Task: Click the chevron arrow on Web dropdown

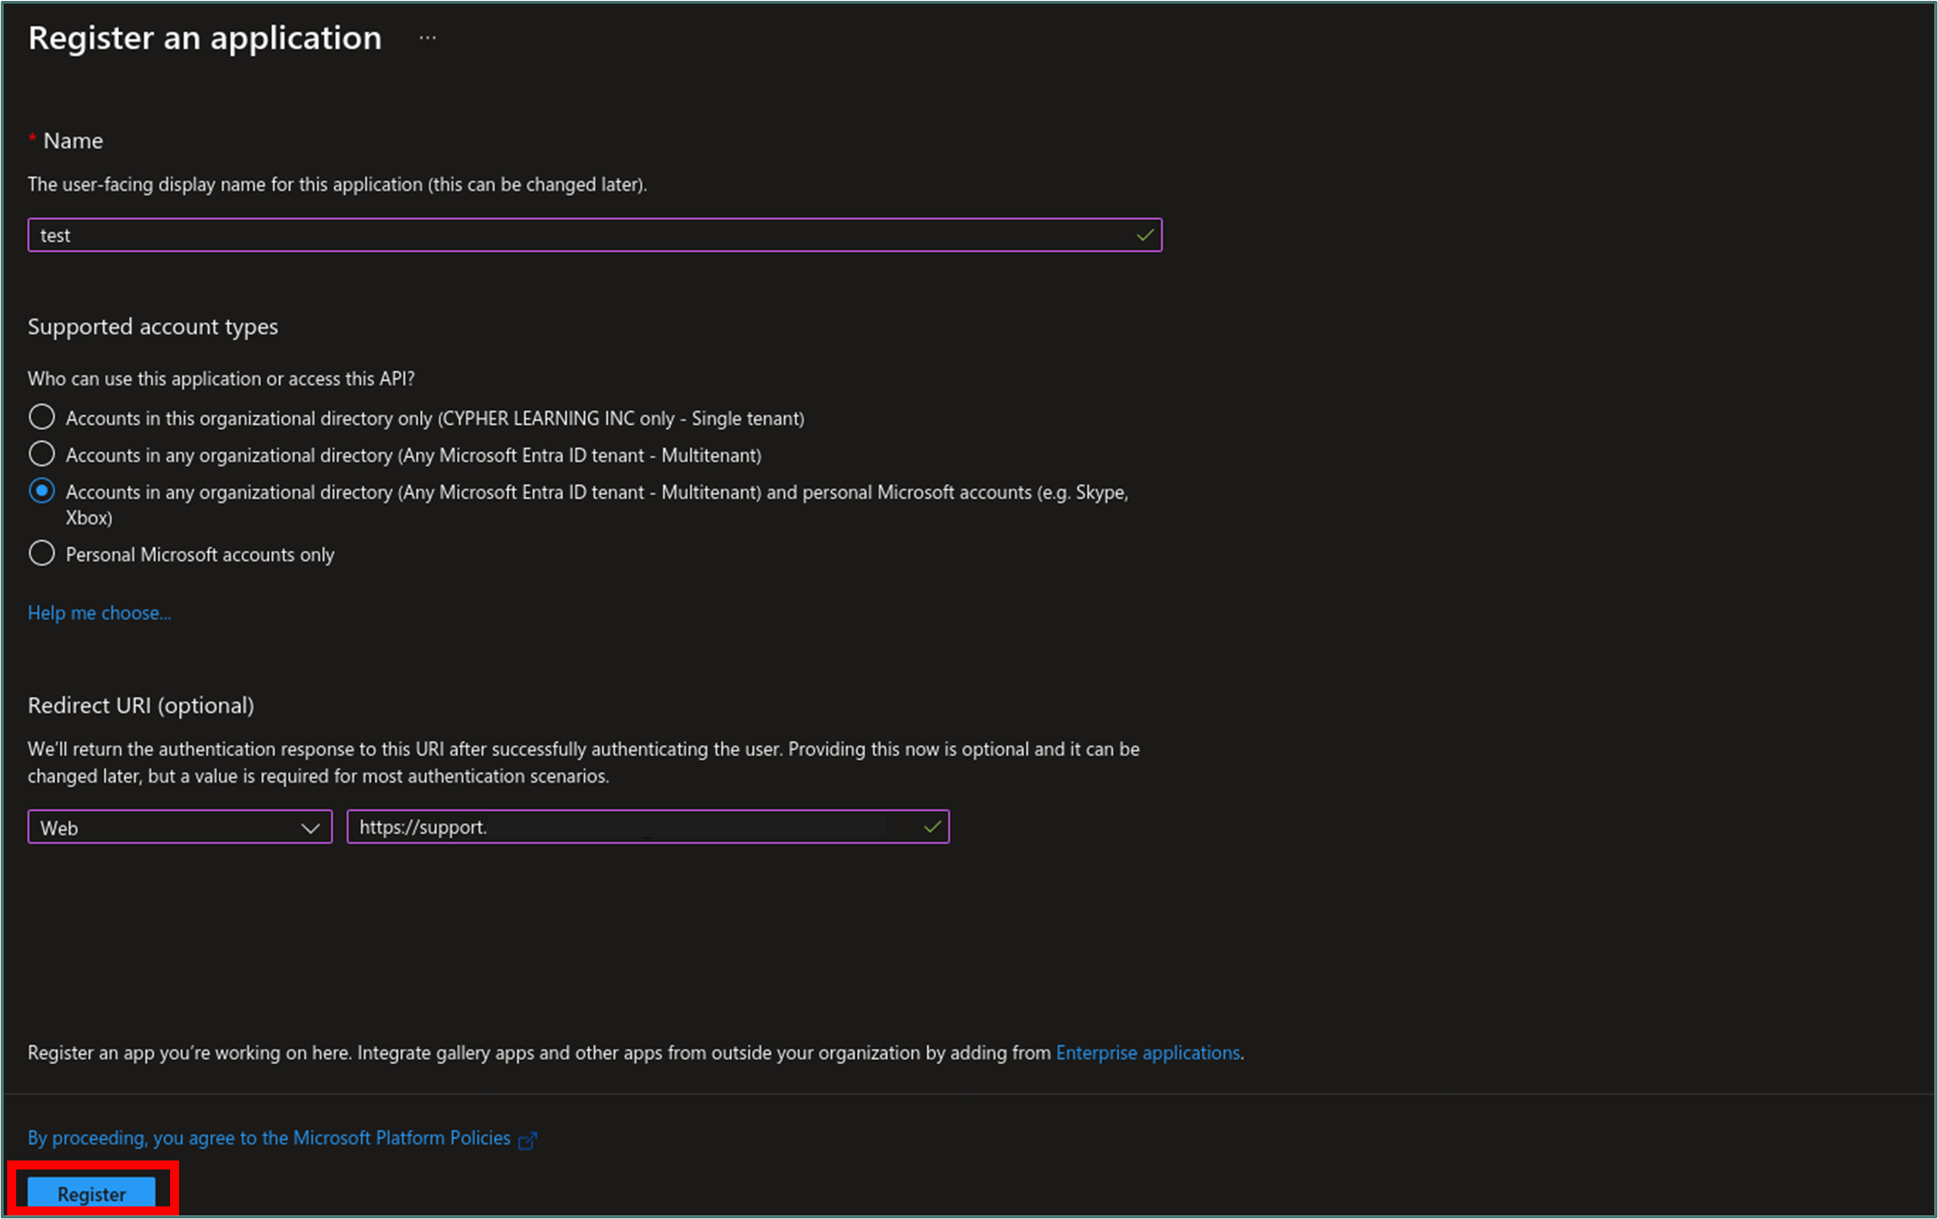Action: [311, 827]
